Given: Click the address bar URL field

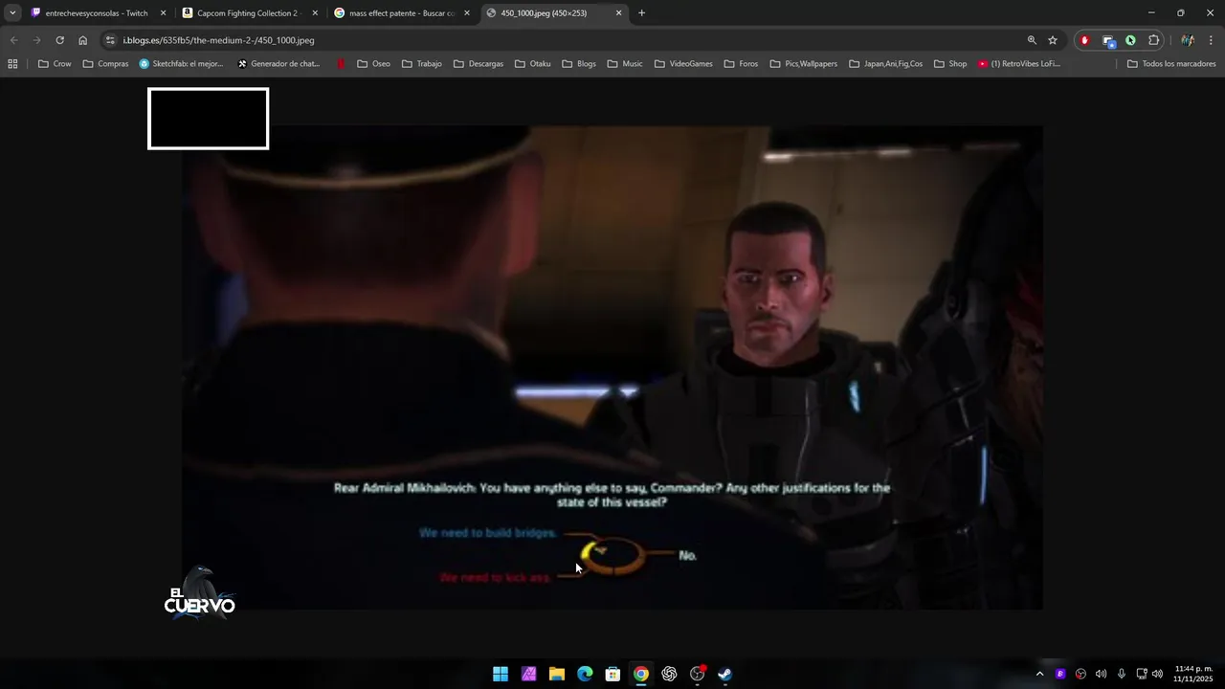Looking at the screenshot, I should (565, 40).
